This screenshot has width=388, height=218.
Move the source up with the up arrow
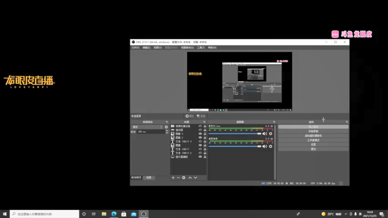pyautogui.click(x=190, y=178)
